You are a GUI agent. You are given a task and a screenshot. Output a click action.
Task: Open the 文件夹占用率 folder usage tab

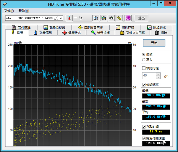(132, 33)
